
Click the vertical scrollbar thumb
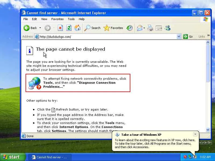(x=208, y=63)
